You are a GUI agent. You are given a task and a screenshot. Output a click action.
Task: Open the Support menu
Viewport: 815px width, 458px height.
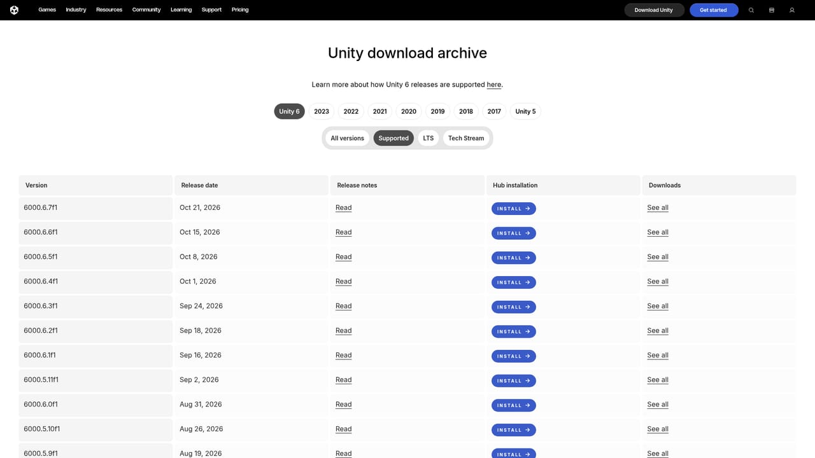(211, 10)
